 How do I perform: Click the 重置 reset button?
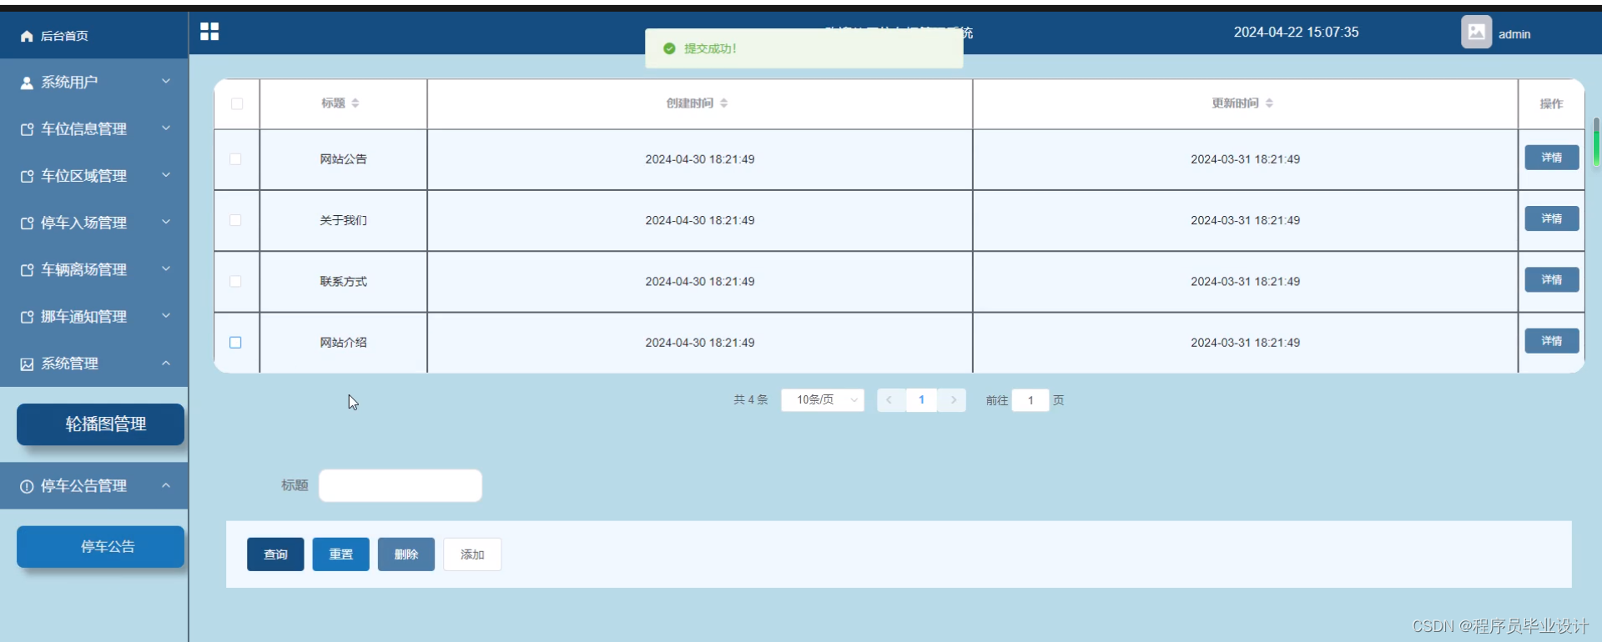click(x=340, y=554)
